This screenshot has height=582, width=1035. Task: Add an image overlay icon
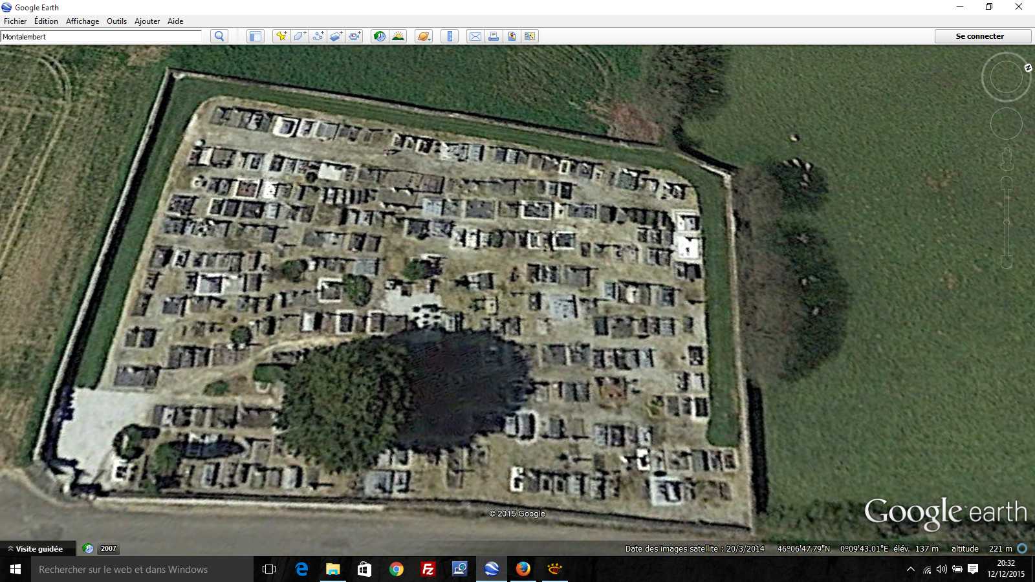(336, 36)
